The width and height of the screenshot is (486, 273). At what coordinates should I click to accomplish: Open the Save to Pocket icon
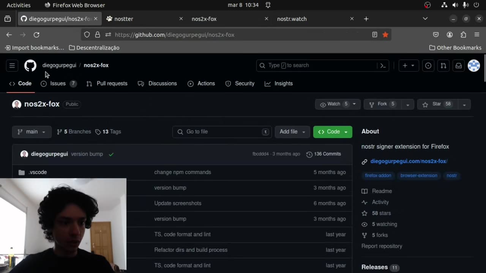(436, 35)
